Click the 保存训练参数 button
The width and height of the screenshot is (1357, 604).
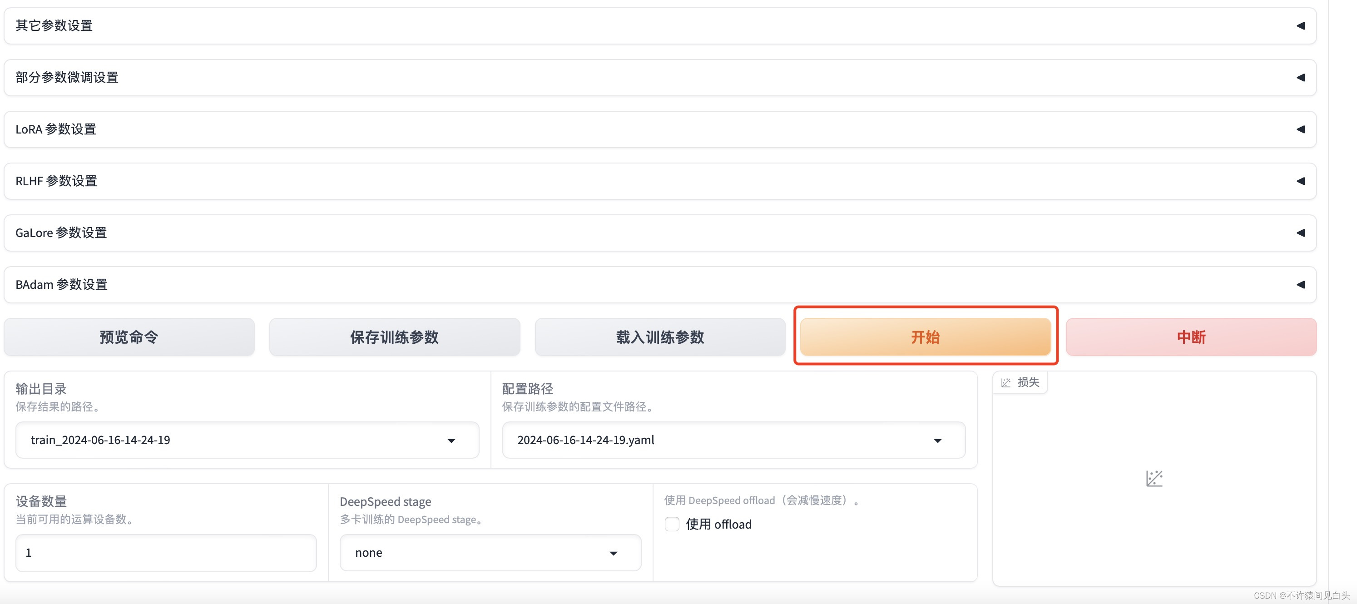pos(394,337)
